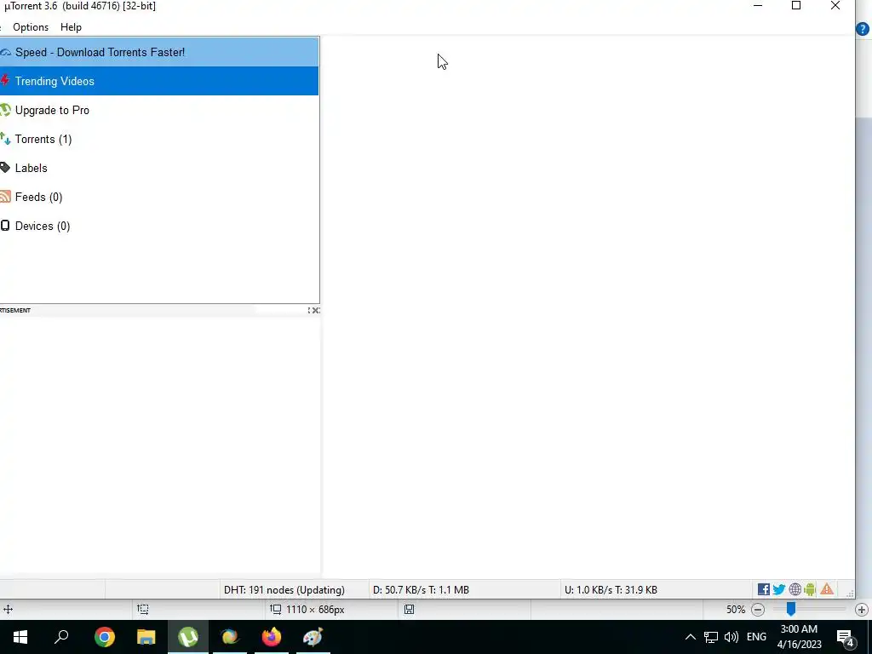
Task: Click the orange warning triangle icon
Action: [x=827, y=589]
